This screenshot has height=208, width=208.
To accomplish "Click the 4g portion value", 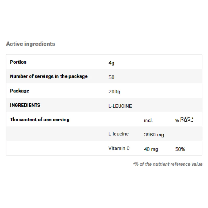I will tap(111, 63).
